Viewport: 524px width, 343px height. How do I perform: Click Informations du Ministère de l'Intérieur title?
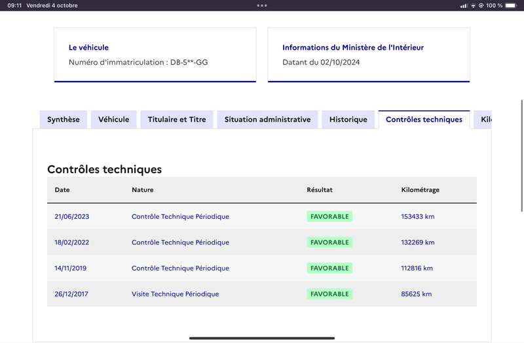353,47
